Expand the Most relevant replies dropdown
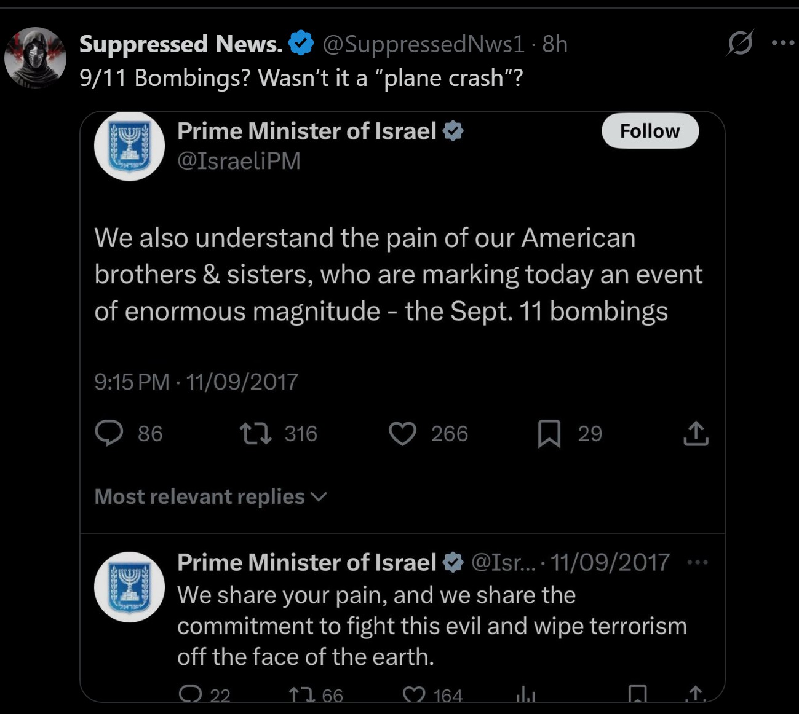This screenshot has height=714, width=799. point(210,496)
